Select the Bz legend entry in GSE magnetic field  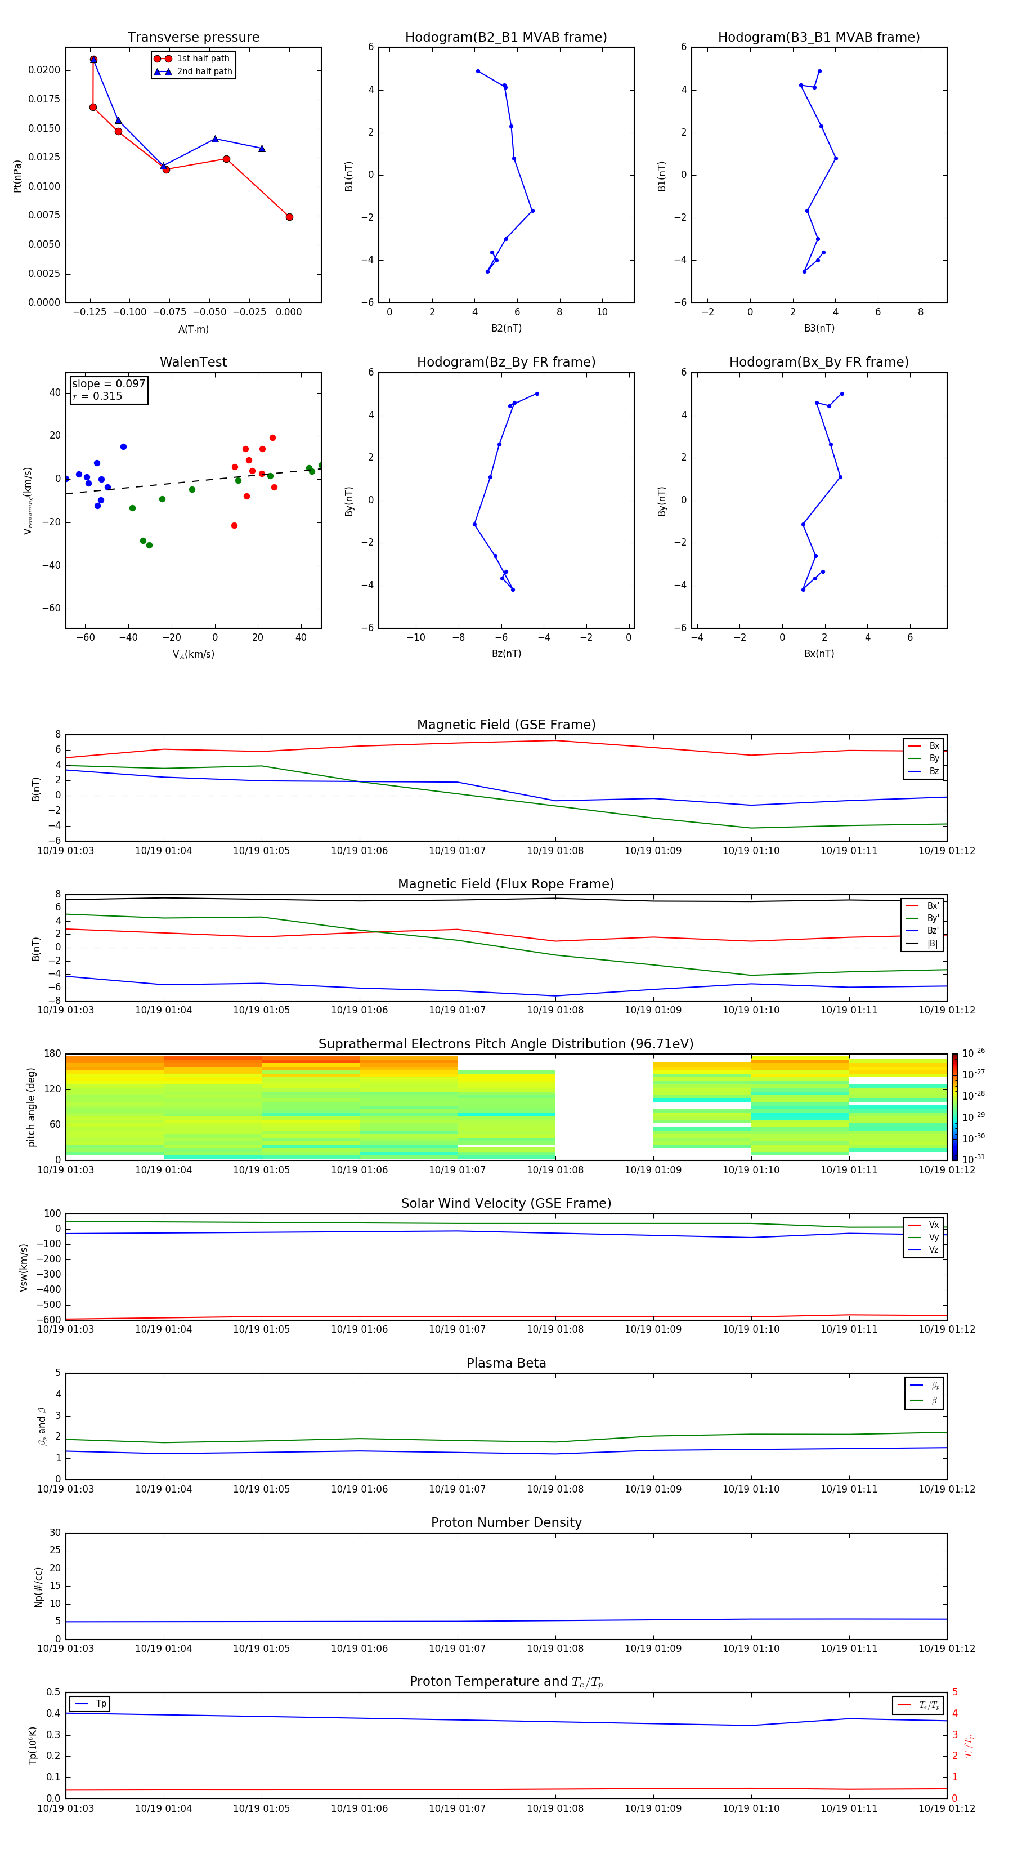924,771
